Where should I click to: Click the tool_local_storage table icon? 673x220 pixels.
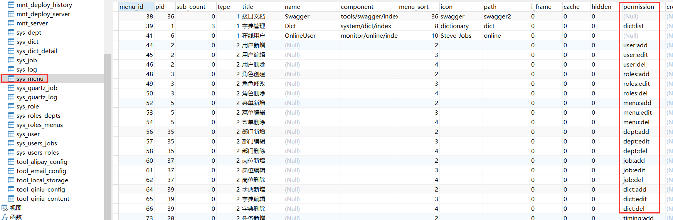(x=11, y=180)
